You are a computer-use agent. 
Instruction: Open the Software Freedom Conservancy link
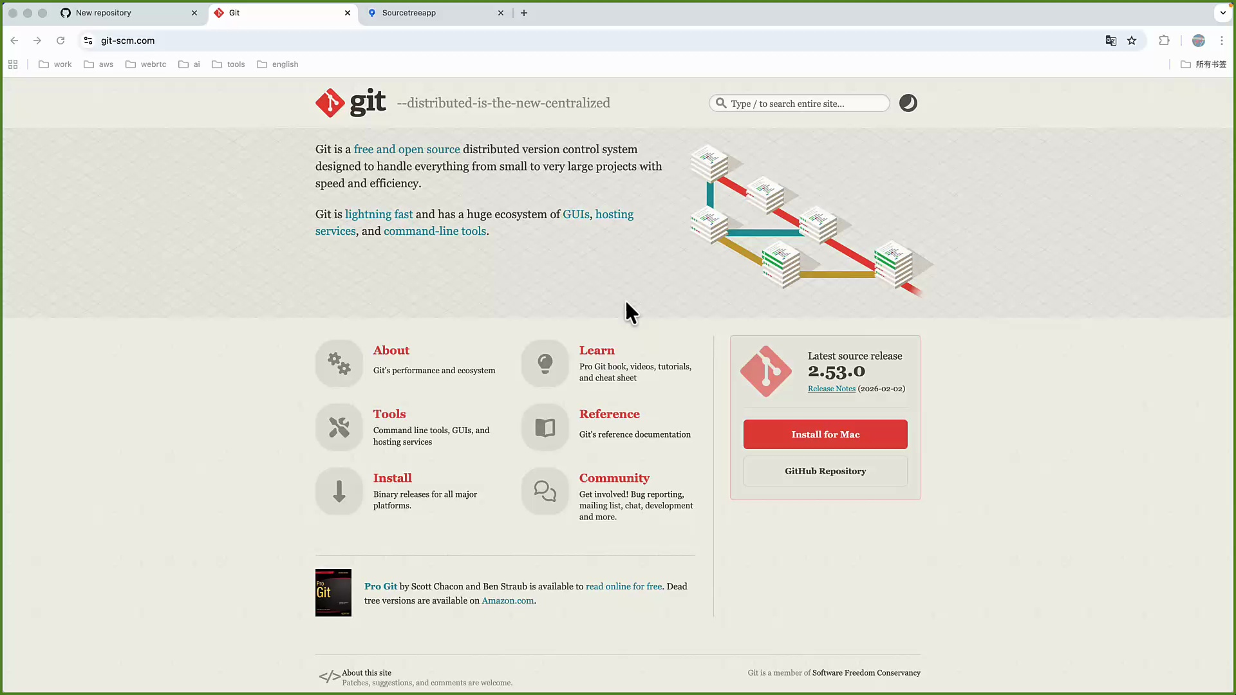pos(866,672)
